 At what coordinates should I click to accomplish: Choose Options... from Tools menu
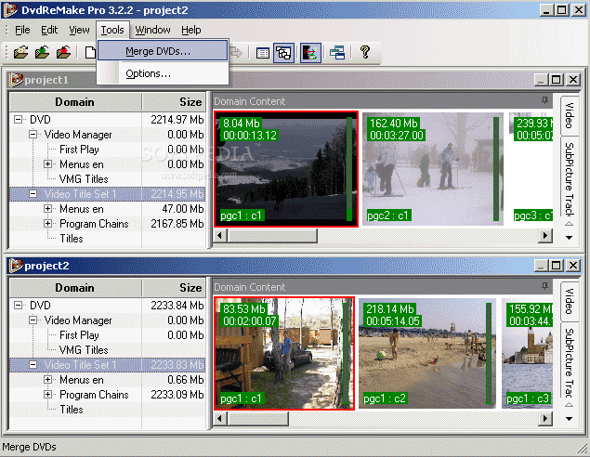[163, 73]
